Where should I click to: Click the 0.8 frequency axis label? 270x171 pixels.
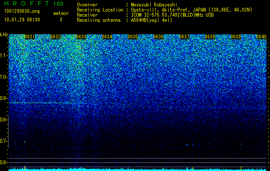coord(4,120)
